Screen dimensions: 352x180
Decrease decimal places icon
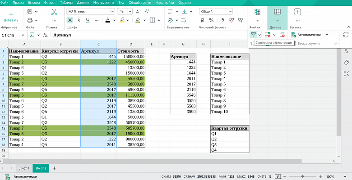[232, 20]
